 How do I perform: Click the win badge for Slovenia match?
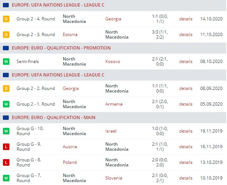6,178
